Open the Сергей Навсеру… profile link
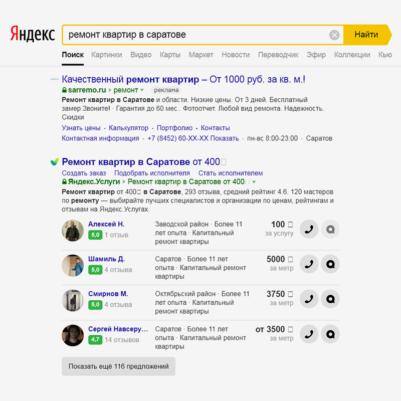 (118, 329)
